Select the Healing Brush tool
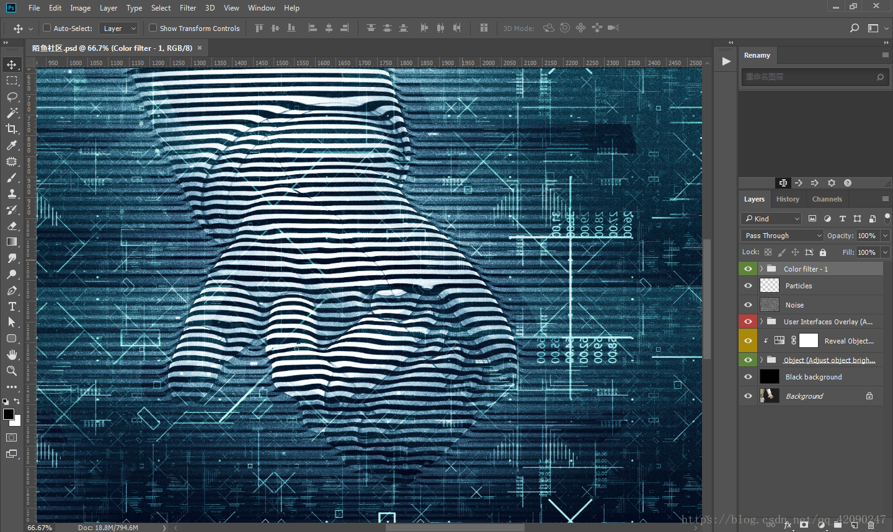The width and height of the screenshot is (893, 532). point(12,161)
